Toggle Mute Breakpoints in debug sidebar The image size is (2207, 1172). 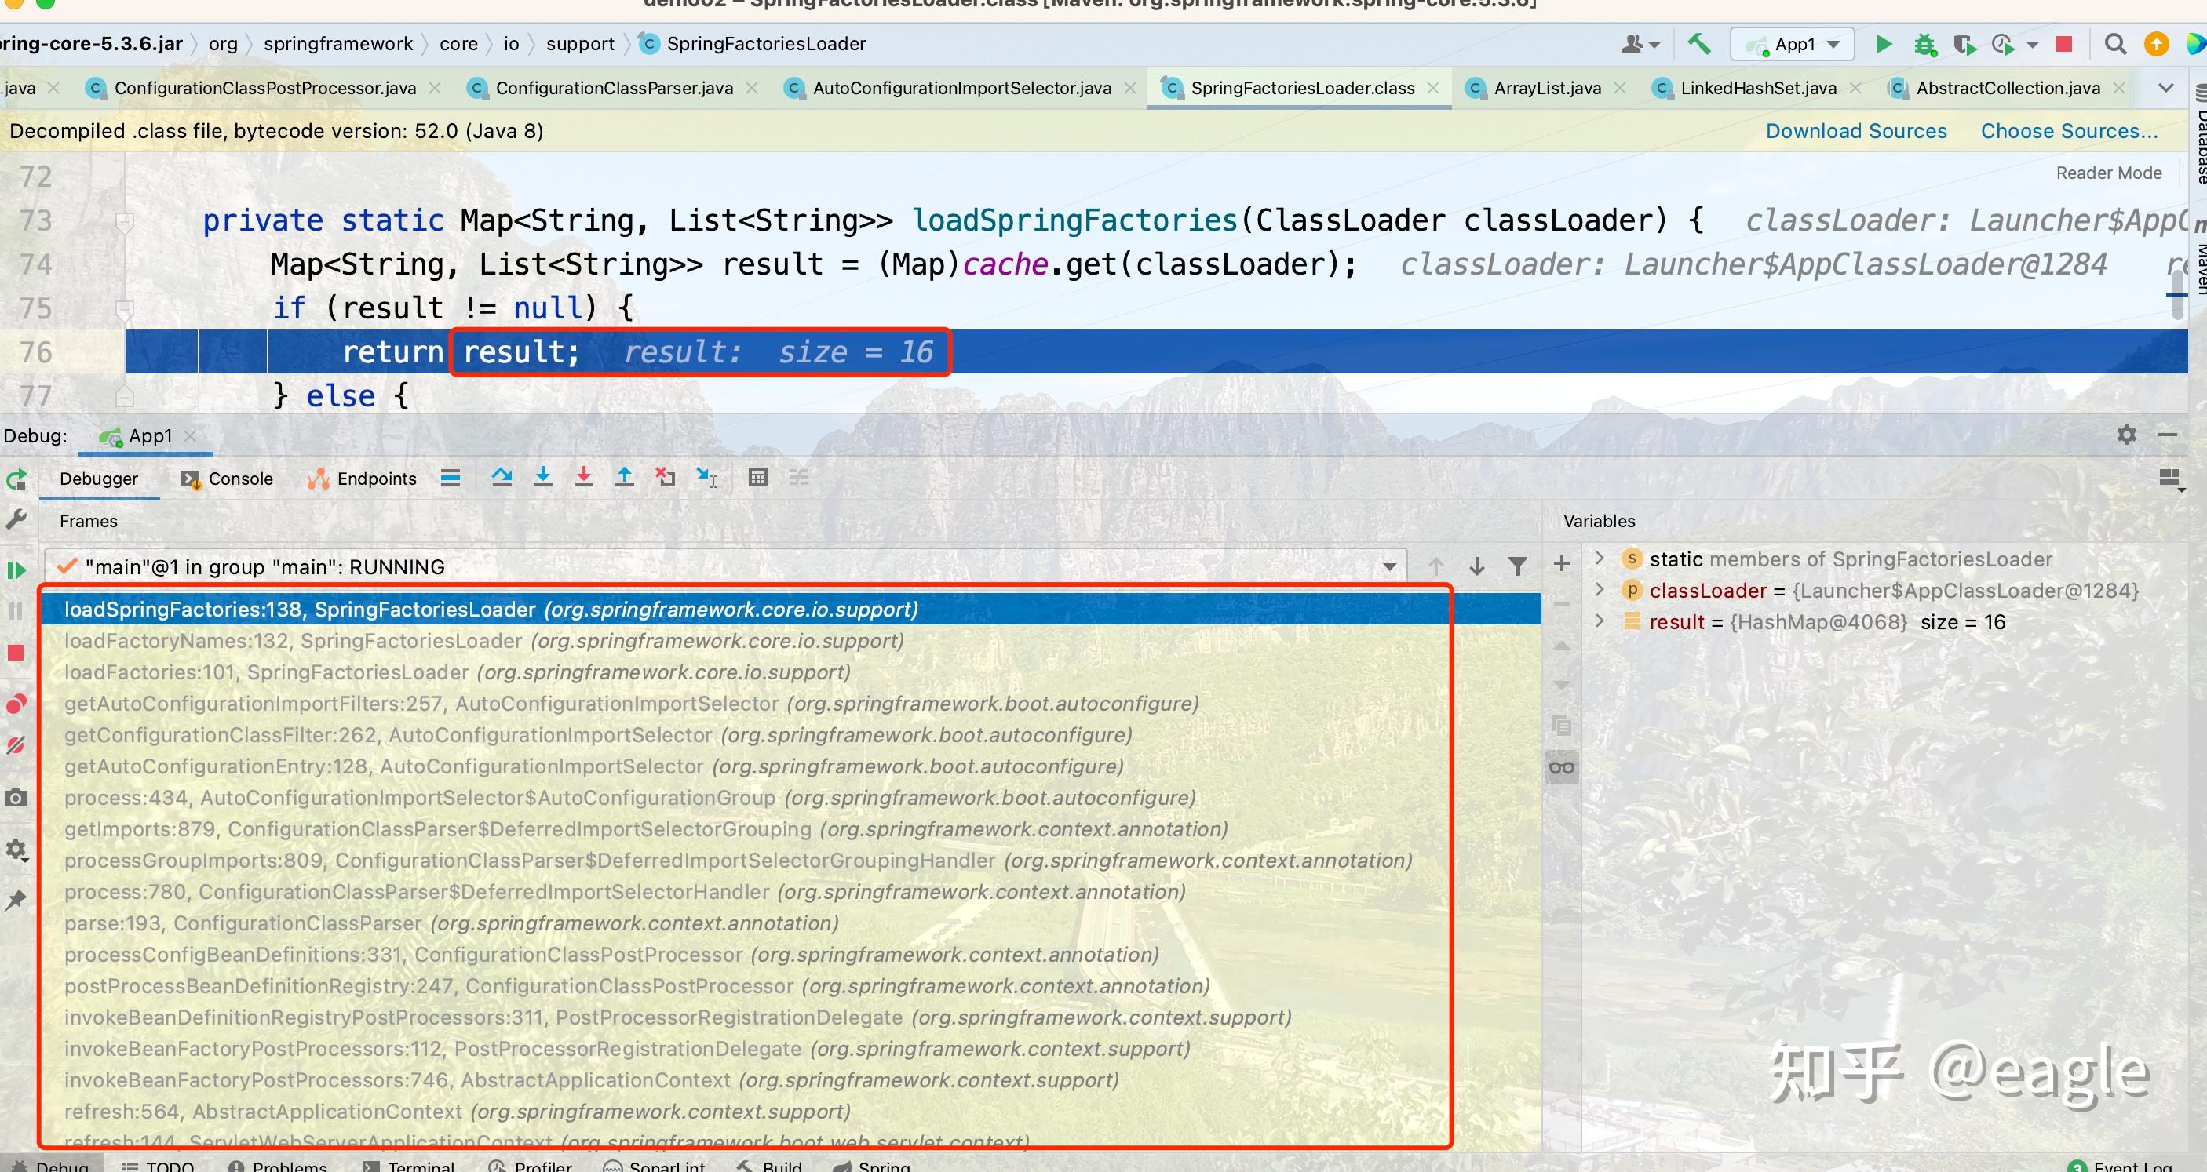[16, 744]
